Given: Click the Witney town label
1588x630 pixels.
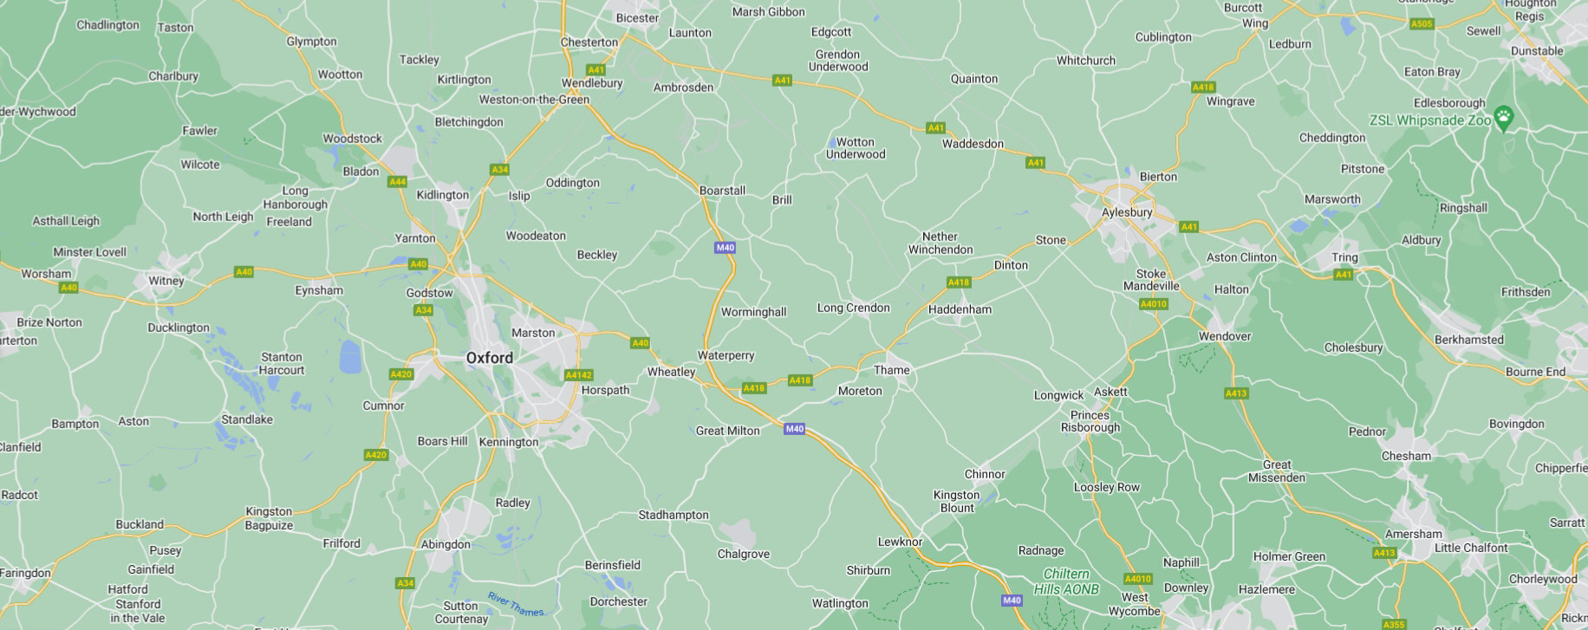Looking at the screenshot, I should (166, 281).
